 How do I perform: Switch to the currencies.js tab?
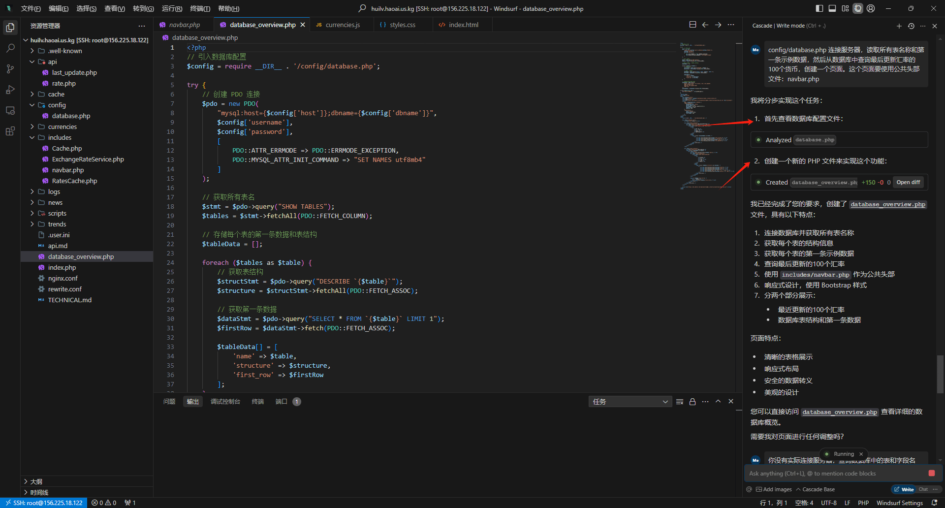tap(343, 25)
